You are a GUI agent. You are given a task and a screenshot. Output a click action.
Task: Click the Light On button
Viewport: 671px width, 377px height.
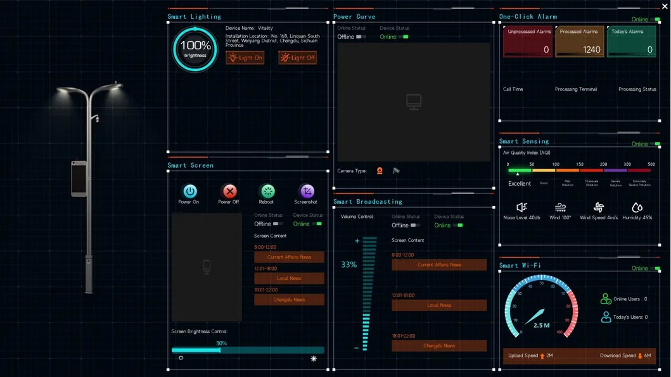[x=245, y=57]
